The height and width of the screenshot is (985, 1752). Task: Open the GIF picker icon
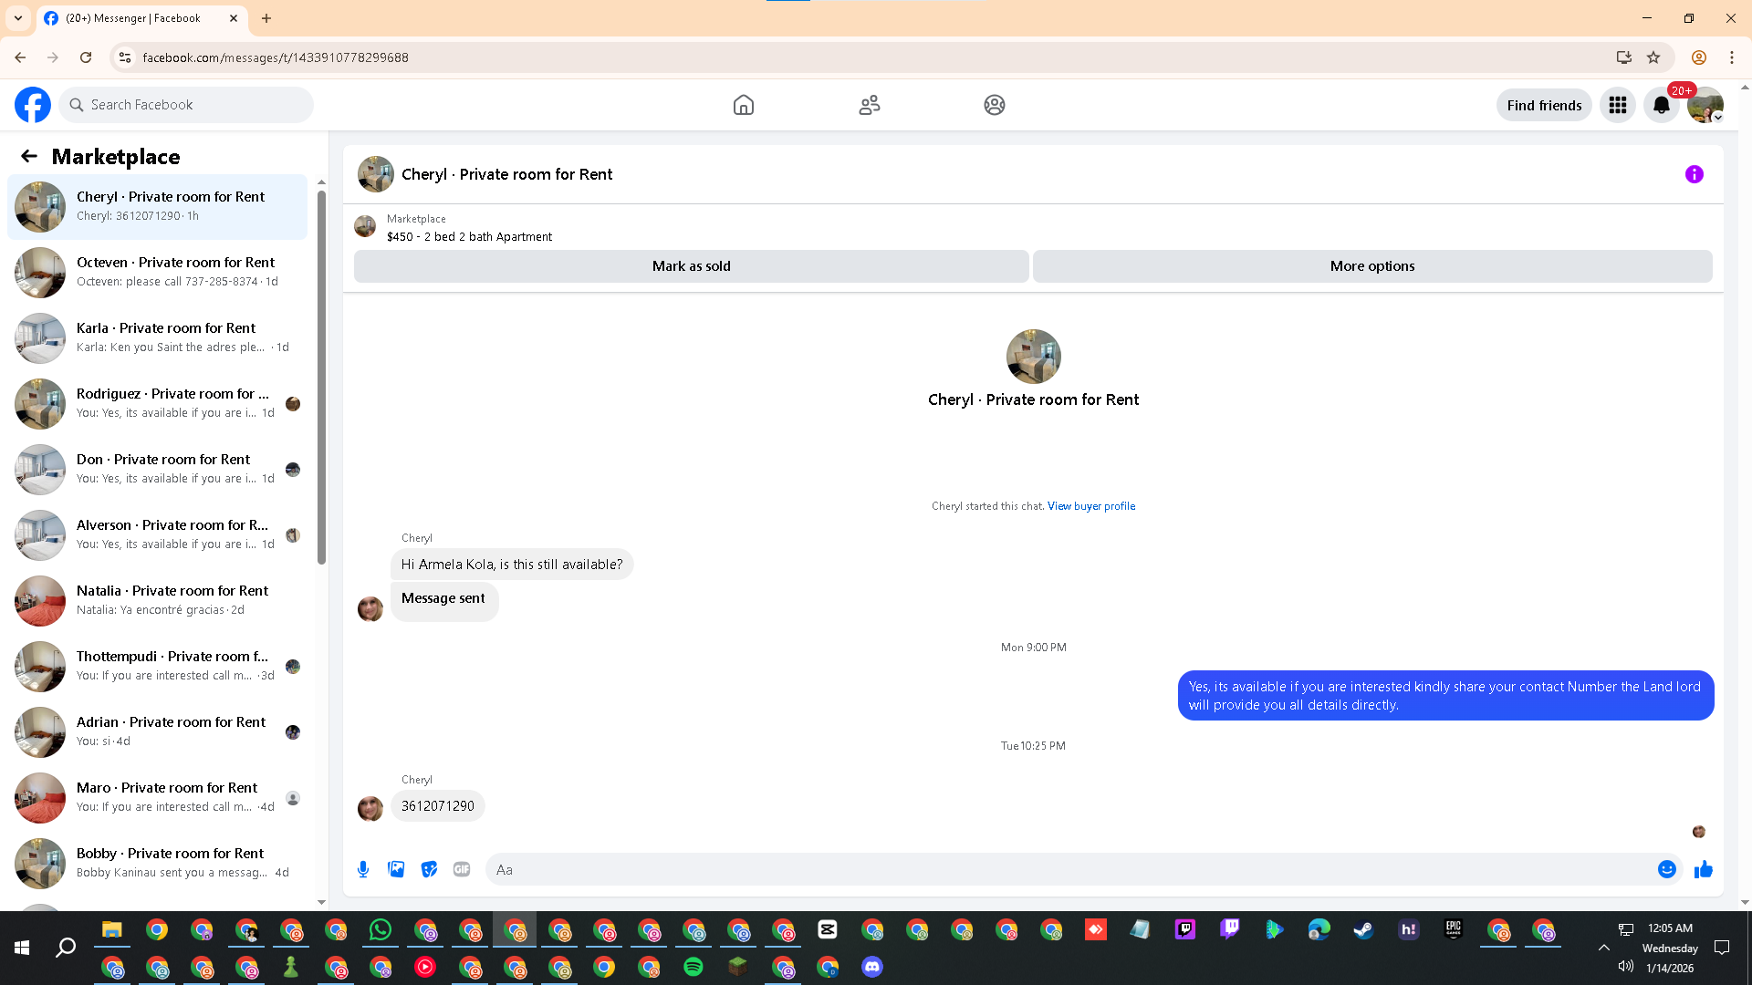click(462, 869)
